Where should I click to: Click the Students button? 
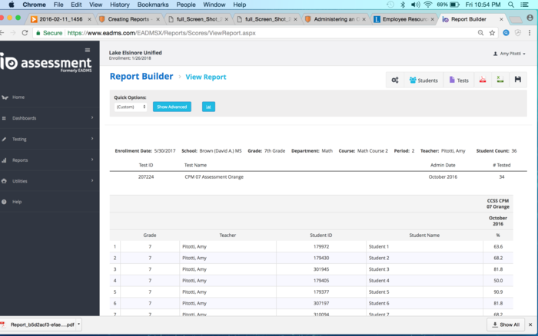[423, 80]
